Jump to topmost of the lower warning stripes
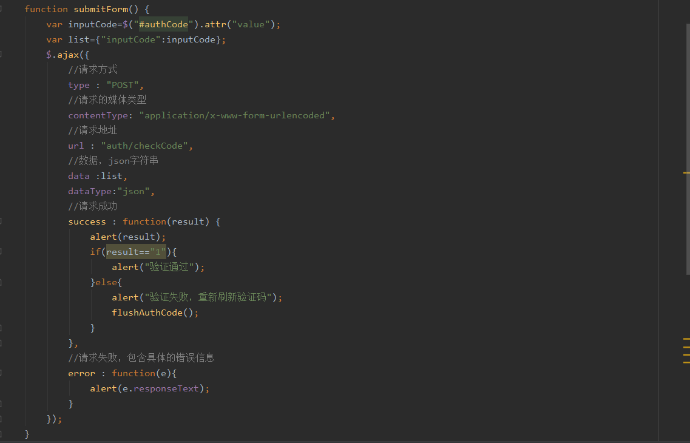 (x=686, y=339)
